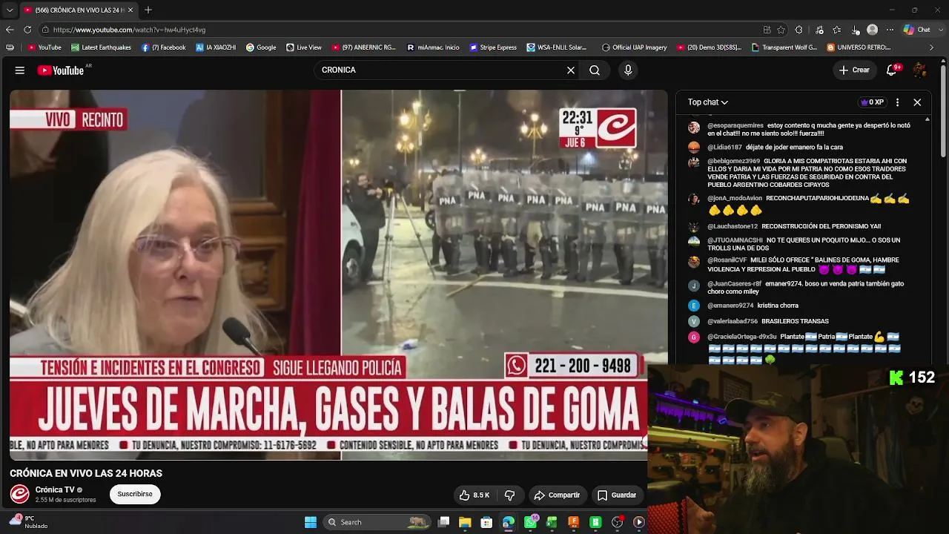Open File Explorer from the taskbar
The width and height of the screenshot is (949, 534).
pos(465,522)
